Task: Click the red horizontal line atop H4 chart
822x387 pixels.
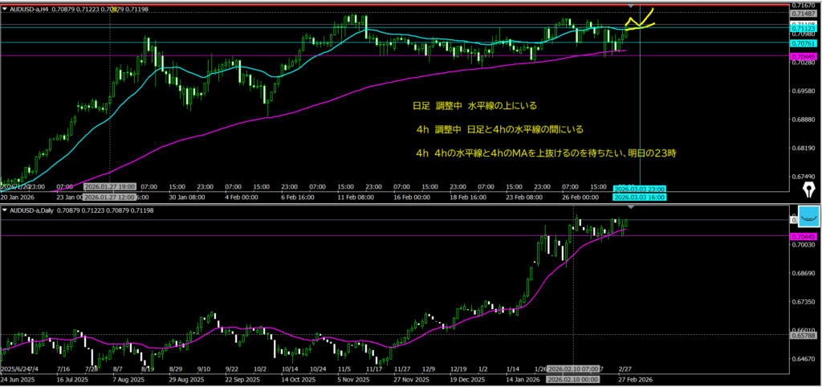Action: point(401,5)
